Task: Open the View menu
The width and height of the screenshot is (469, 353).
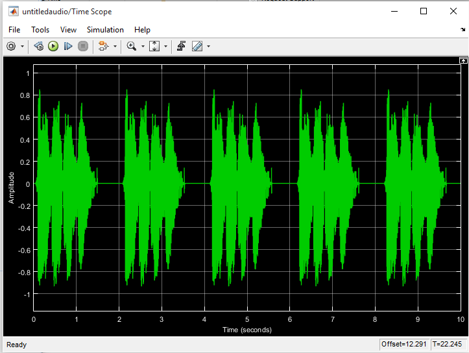Action: [68, 30]
